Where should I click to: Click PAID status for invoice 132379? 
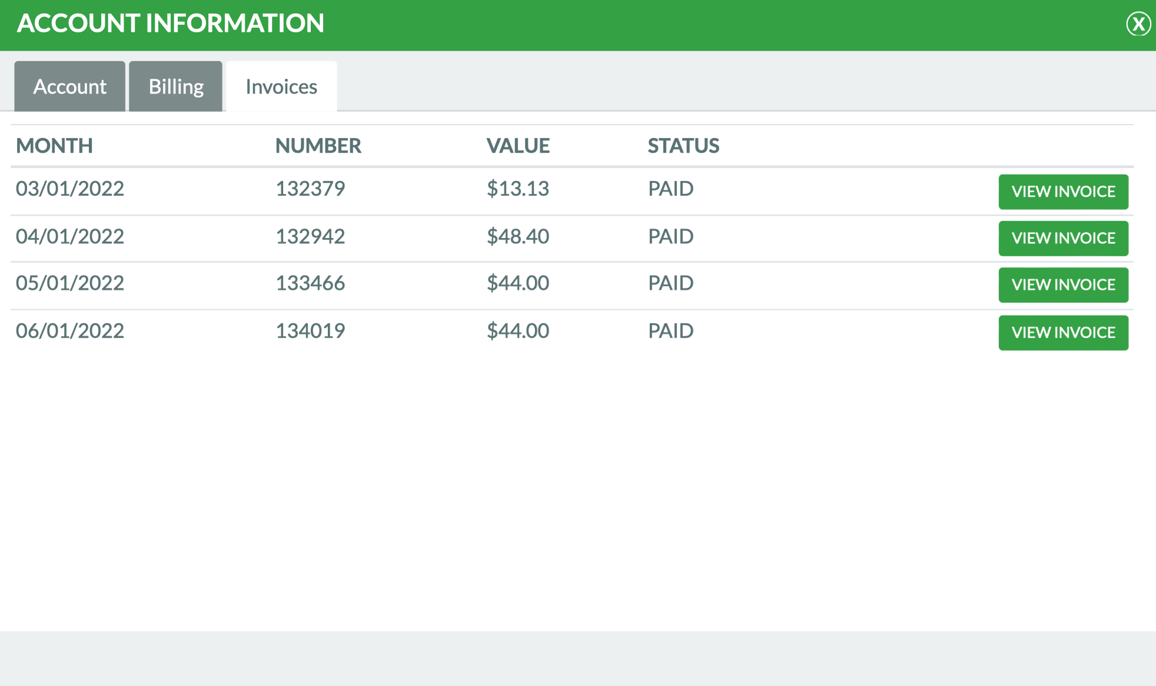pos(671,189)
